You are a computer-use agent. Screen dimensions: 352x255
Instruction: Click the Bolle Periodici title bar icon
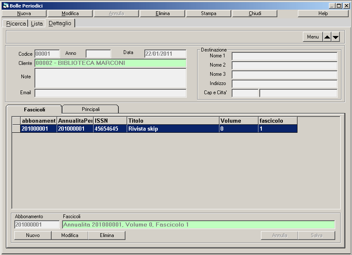[x=5, y=6]
